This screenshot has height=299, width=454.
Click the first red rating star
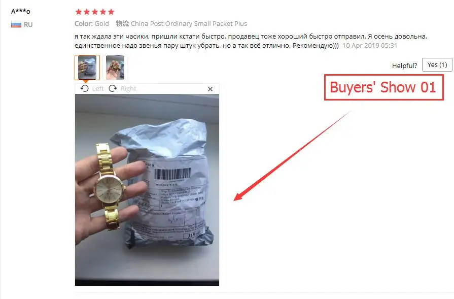(79, 12)
